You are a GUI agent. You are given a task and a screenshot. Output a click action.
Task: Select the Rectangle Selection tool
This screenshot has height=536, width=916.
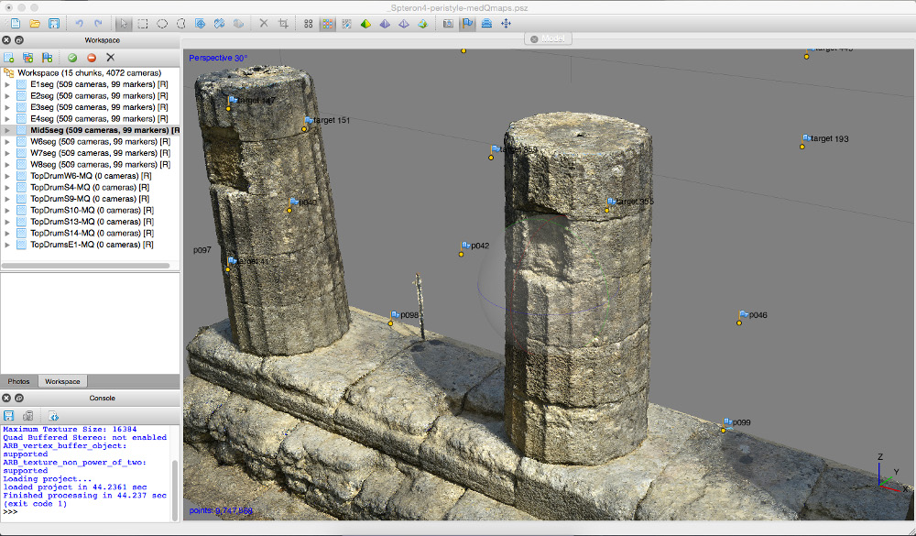point(143,25)
